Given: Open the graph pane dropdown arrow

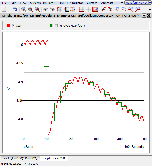Looking at the screenshot, I should [x=144, y=16].
